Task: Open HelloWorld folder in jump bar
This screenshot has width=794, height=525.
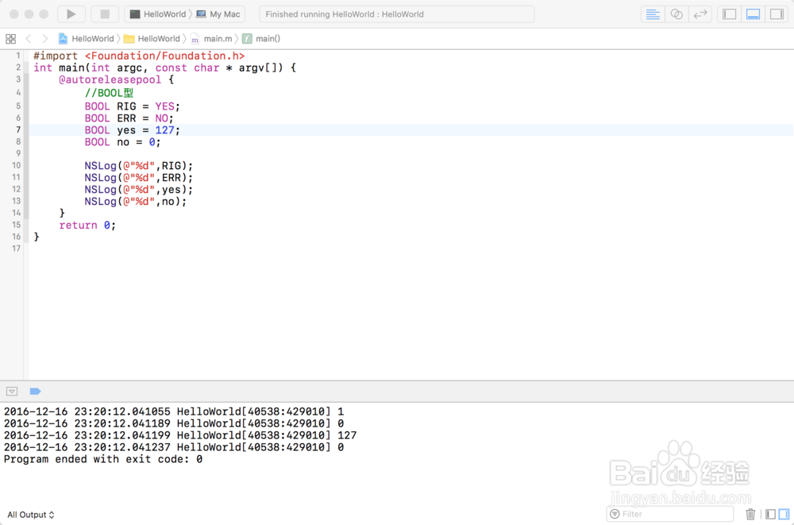Action: (152, 38)
